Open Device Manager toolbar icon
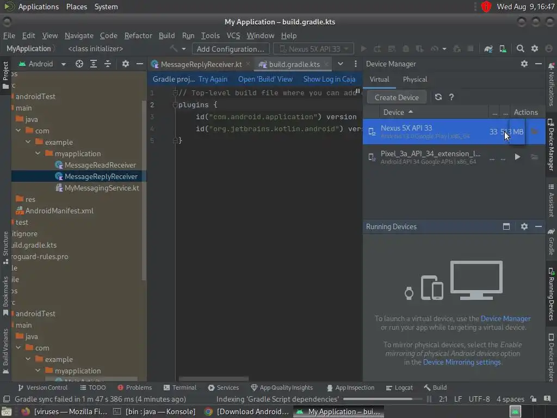Viewport: 557px width, 418px height. (x=503, y=48)
